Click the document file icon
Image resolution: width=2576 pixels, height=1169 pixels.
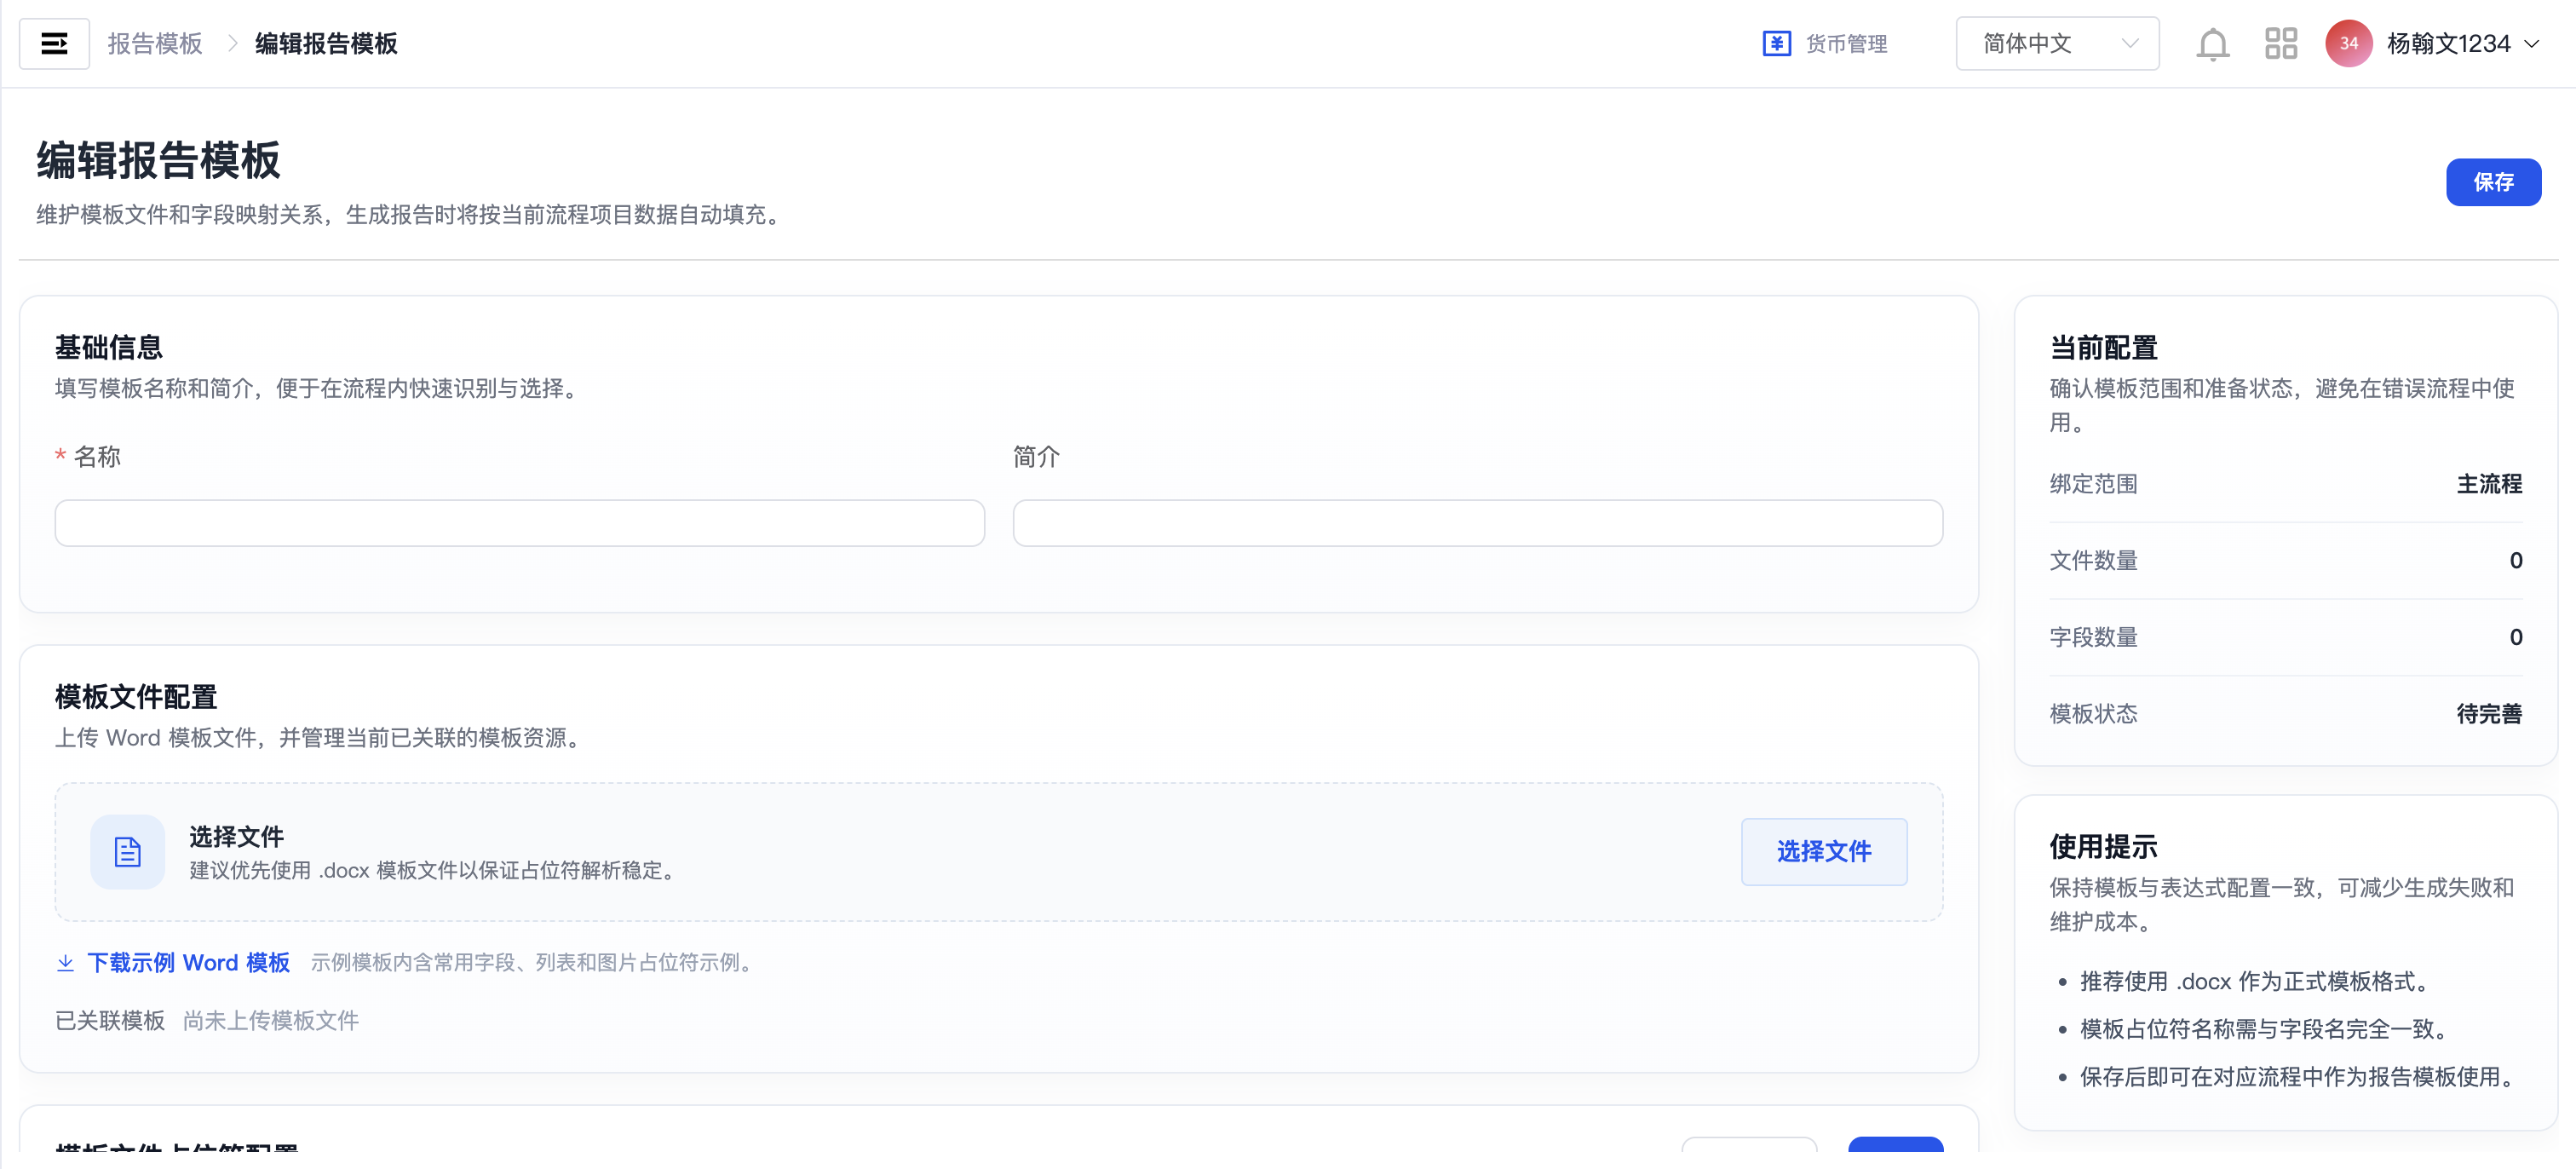[127, 852]
